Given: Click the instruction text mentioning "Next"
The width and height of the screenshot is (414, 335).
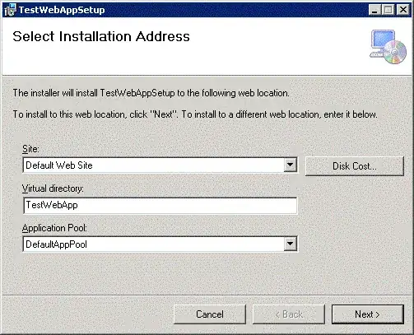Looking at the screenshot, I should coord(195,114).
